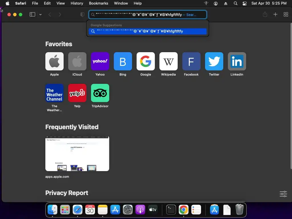Image resolution: width=292 pixels, height=219 pixels.
Task: Select the highlighted Google suggestion row
Action: tap(148, 31)
